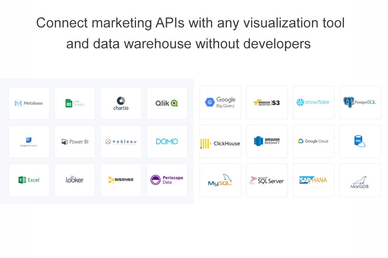388x258 pixels.
Task: Click the blue SQL database cloud card
Action: 360,141
